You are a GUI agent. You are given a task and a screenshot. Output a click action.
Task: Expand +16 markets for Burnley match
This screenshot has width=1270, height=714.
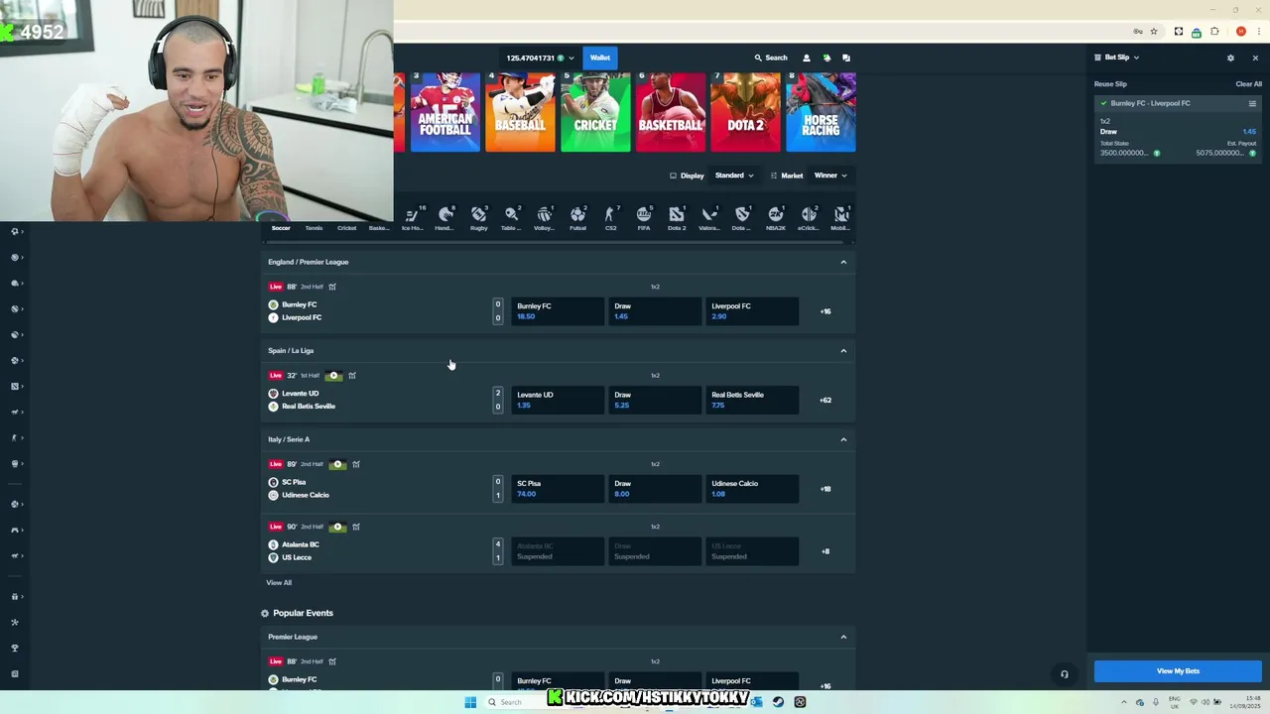coord(825,311)
